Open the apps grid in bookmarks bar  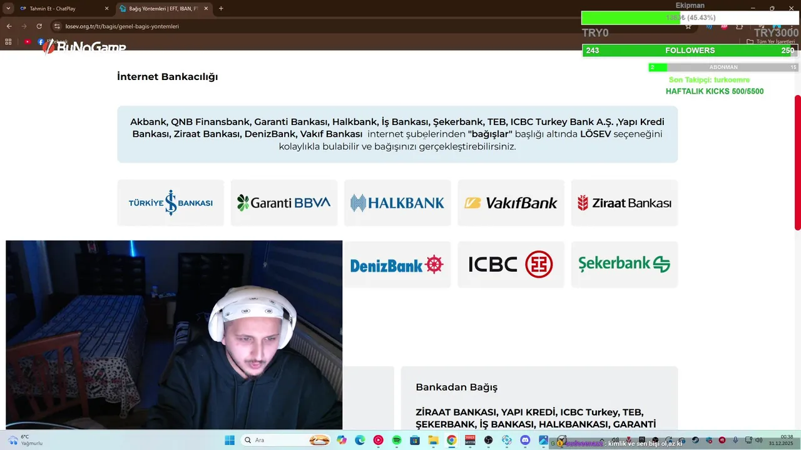8,42
